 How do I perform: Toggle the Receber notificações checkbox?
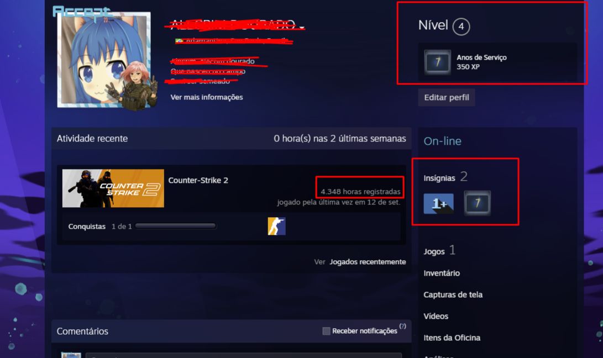pyautogui.click(x=326, y=331)
